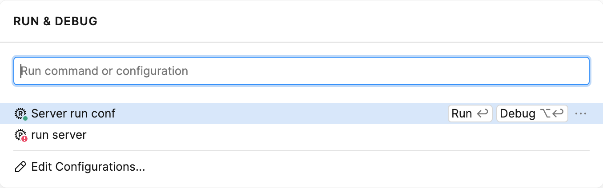This screenshot has height=188, width=603.
Task: Click the placeholder text in the search box
Action: 105,70
